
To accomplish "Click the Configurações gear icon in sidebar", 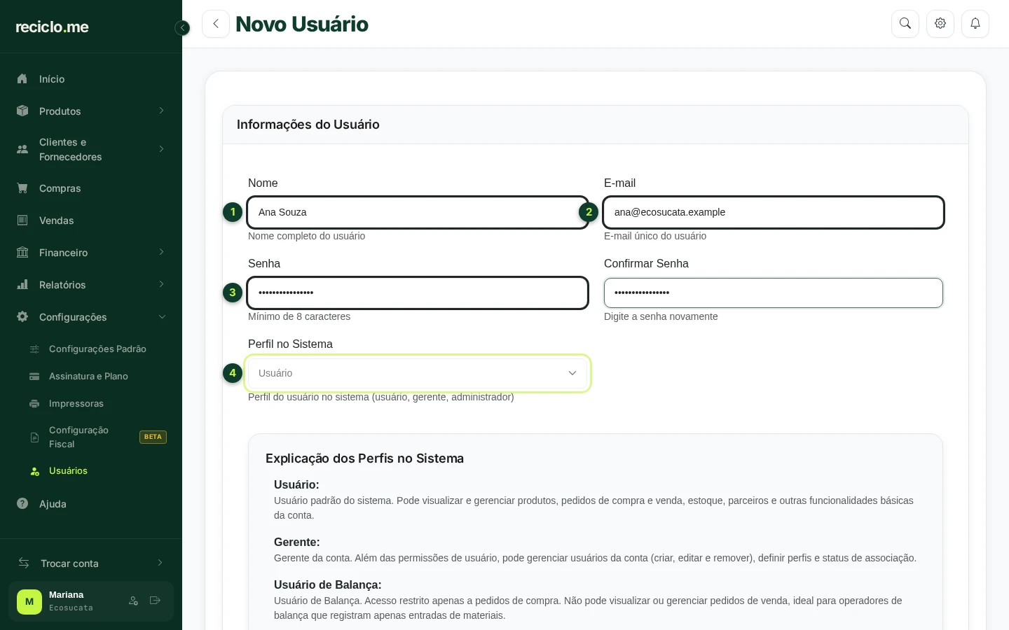I will click(x=22, y=316).
